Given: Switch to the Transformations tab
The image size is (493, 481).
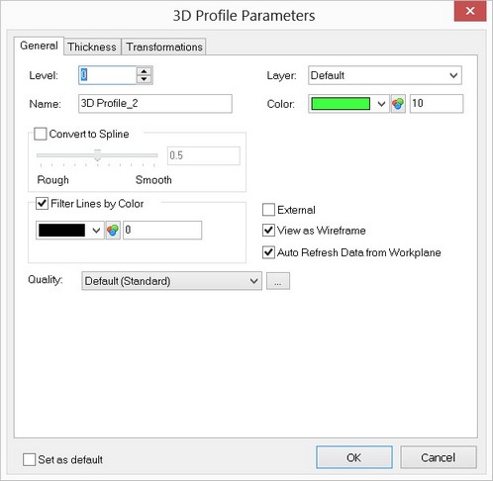Looking at the screenshot, I should (x=164, y=47).
